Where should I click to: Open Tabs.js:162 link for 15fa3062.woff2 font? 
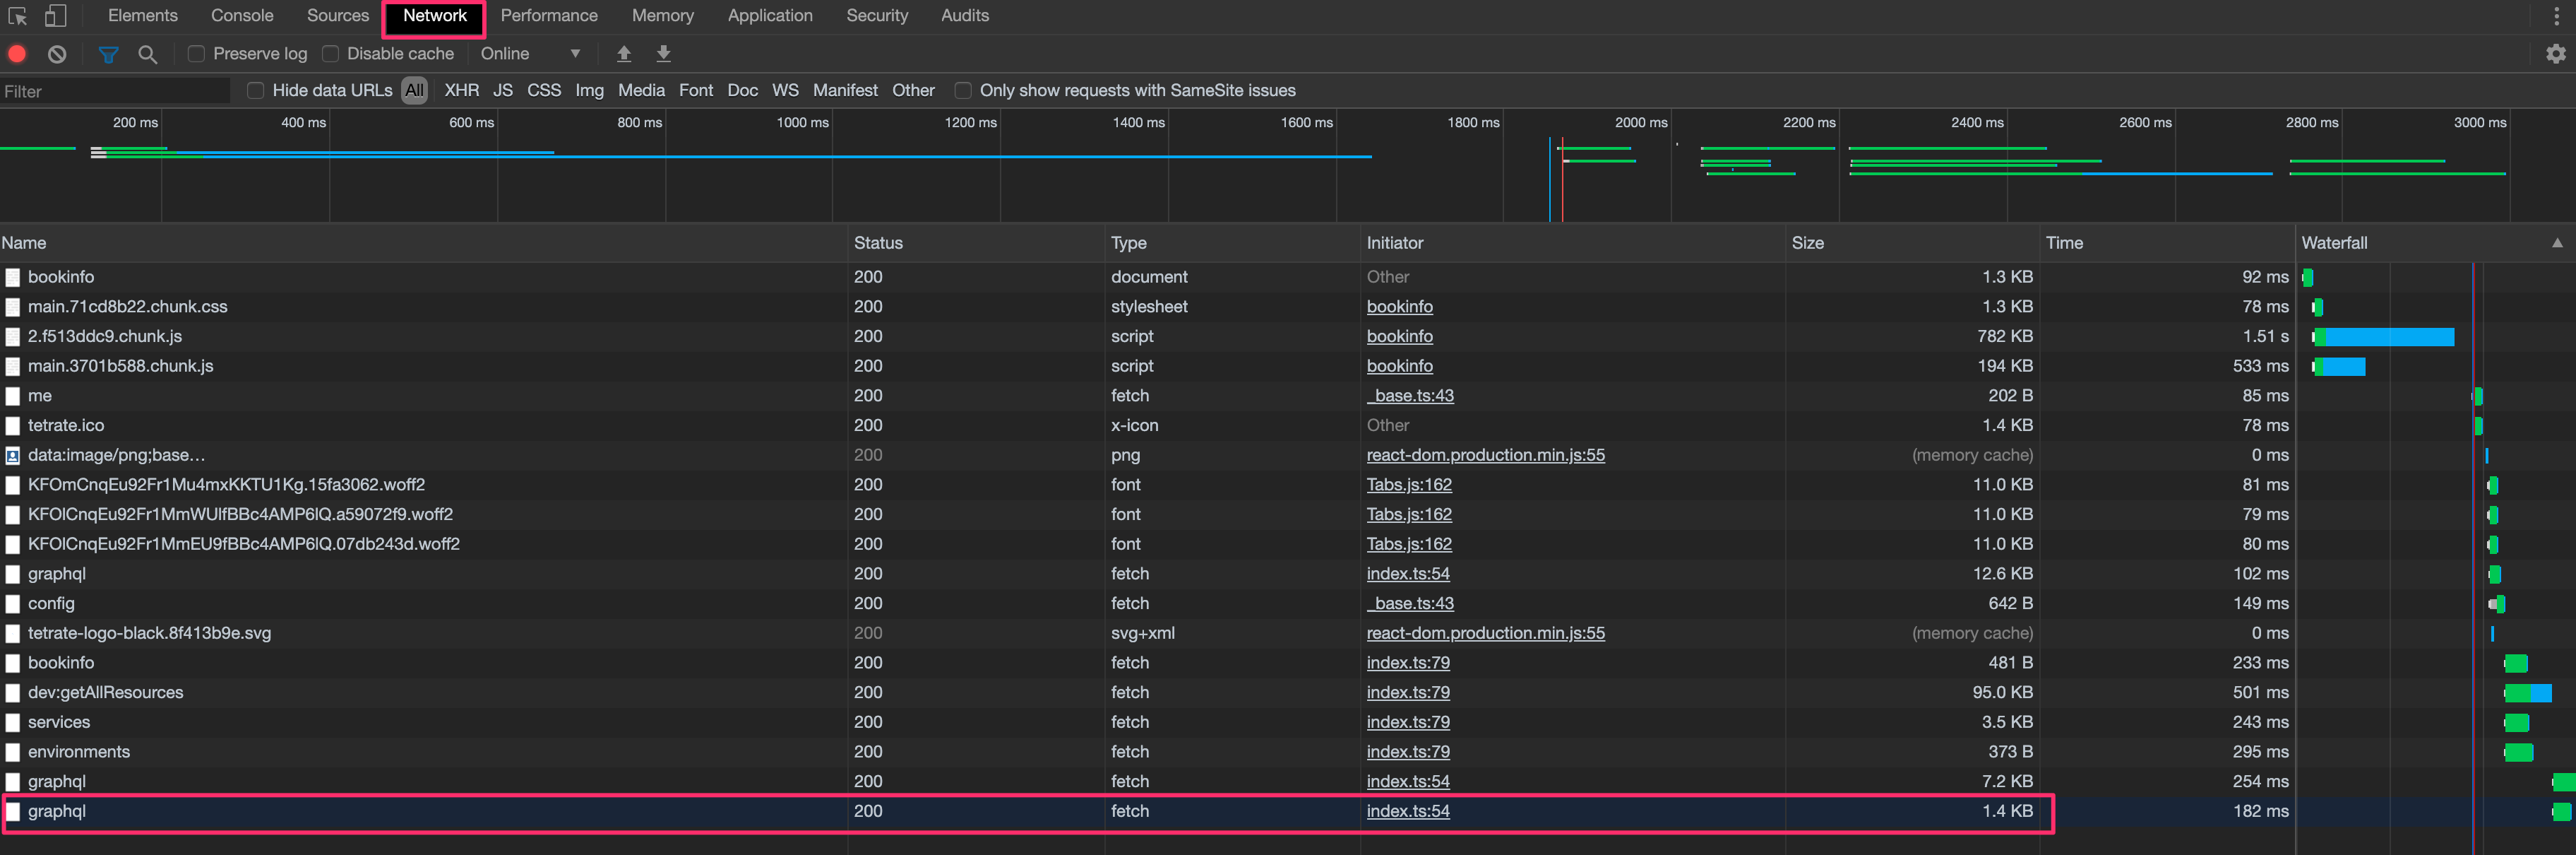coord(1409,485)
